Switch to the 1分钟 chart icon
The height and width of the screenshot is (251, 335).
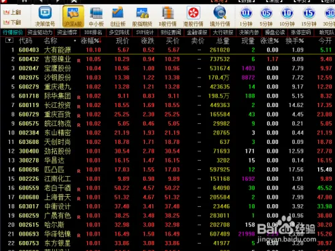point(246,16)
